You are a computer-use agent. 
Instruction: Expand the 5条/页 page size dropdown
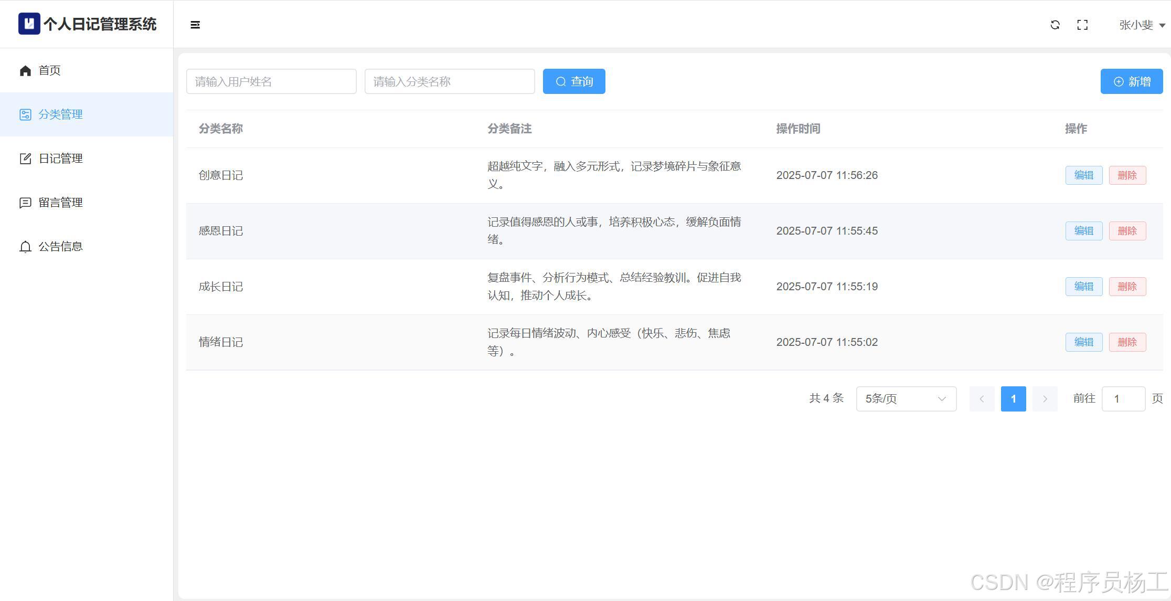pyautogui.click(x=906, y=399)
